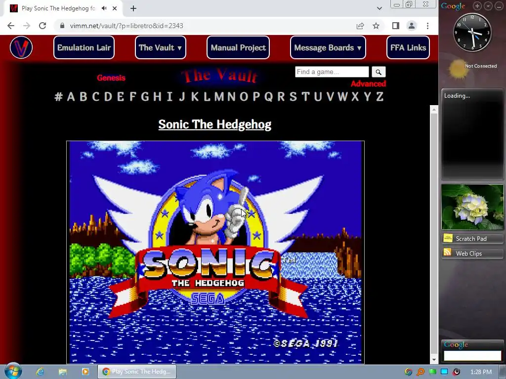
Task: Click the sidebar add gadget plus icon
Action: (477, 6)
